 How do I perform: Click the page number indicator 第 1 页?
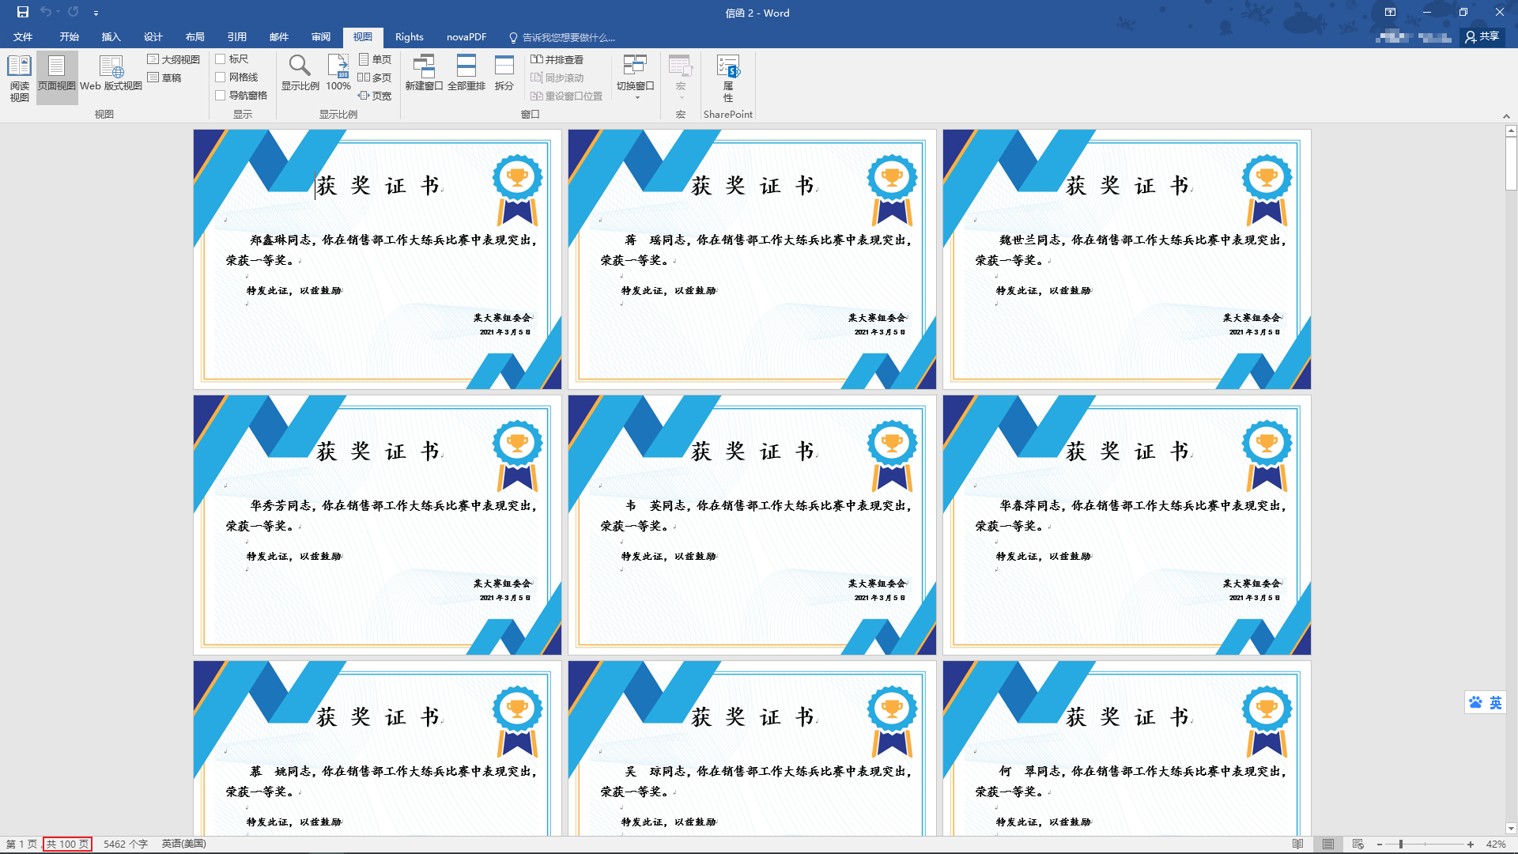click(21, 845)
